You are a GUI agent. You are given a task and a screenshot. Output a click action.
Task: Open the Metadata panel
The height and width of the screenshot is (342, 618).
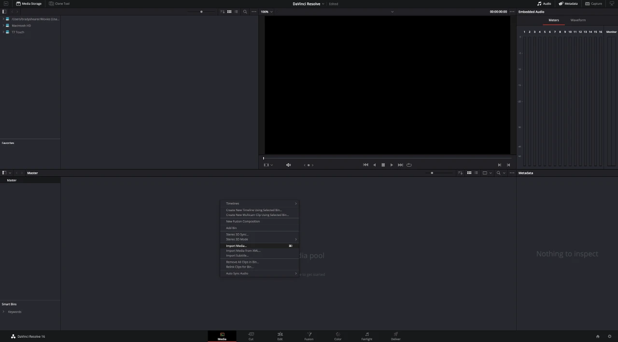click(x=568, y=3)
